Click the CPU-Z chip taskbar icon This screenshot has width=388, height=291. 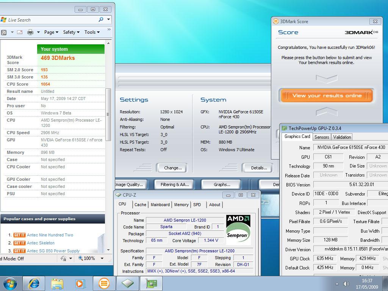pos(127,283)
